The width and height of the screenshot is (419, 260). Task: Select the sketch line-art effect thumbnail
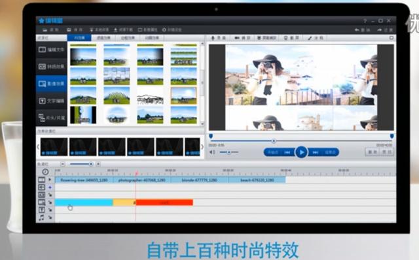tap(150, 96)
